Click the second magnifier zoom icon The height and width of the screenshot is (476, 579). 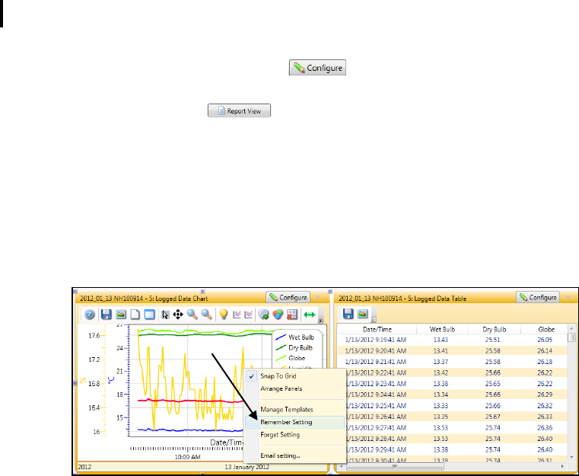(206, 315)
